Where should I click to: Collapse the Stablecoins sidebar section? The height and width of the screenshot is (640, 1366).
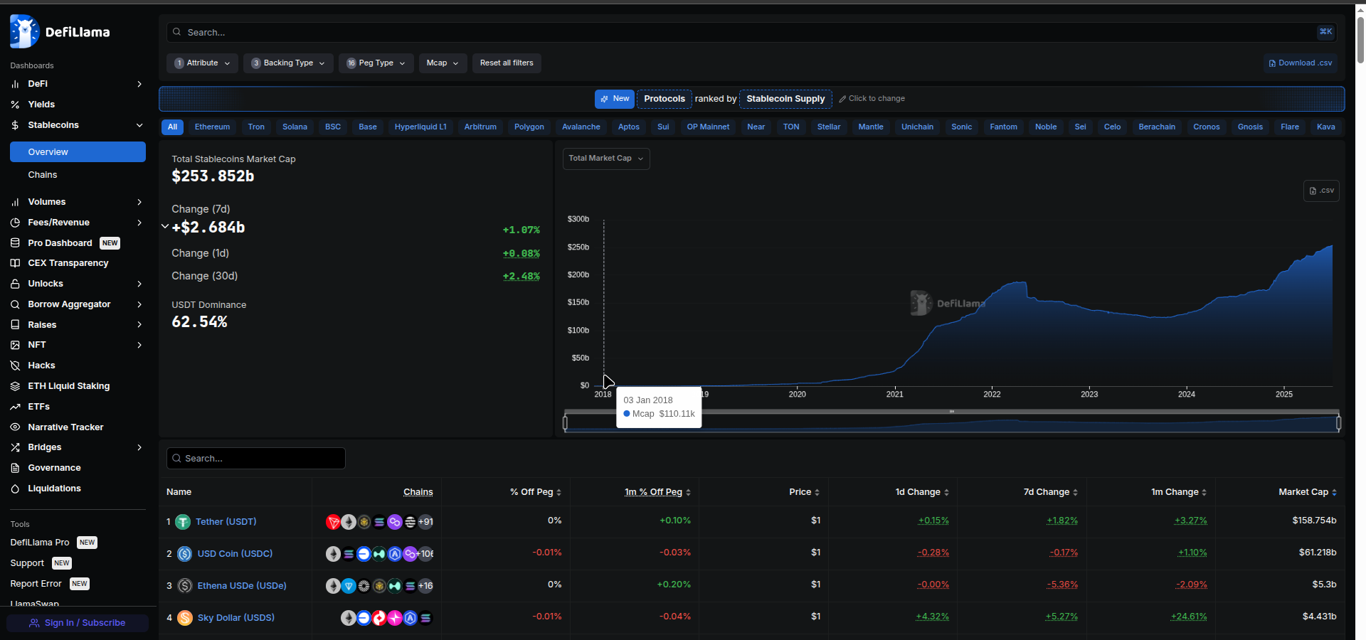(x=139, y=125)
